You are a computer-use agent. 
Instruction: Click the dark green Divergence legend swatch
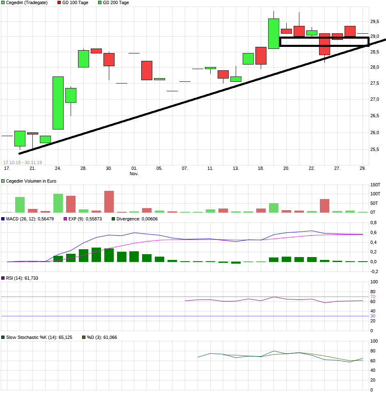click(113, 219)
